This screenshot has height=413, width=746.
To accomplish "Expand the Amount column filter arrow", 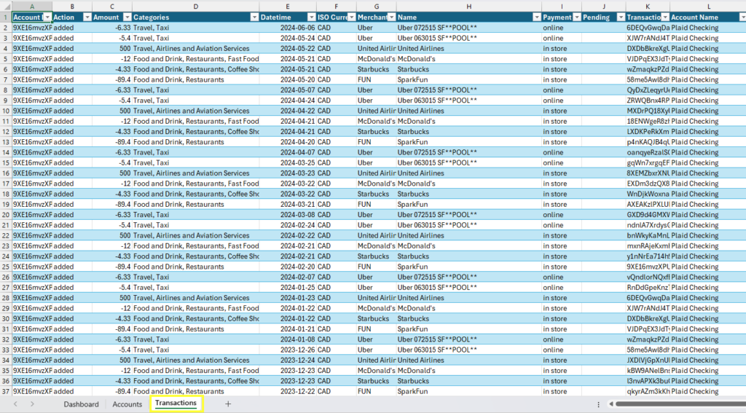I will coord(127,17).
